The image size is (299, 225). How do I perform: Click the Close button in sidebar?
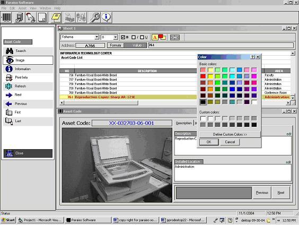click(x=28, y=153)
